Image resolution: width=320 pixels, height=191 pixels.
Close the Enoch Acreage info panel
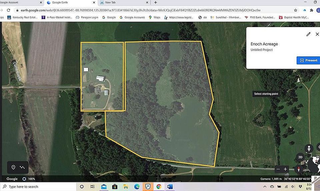317,34
